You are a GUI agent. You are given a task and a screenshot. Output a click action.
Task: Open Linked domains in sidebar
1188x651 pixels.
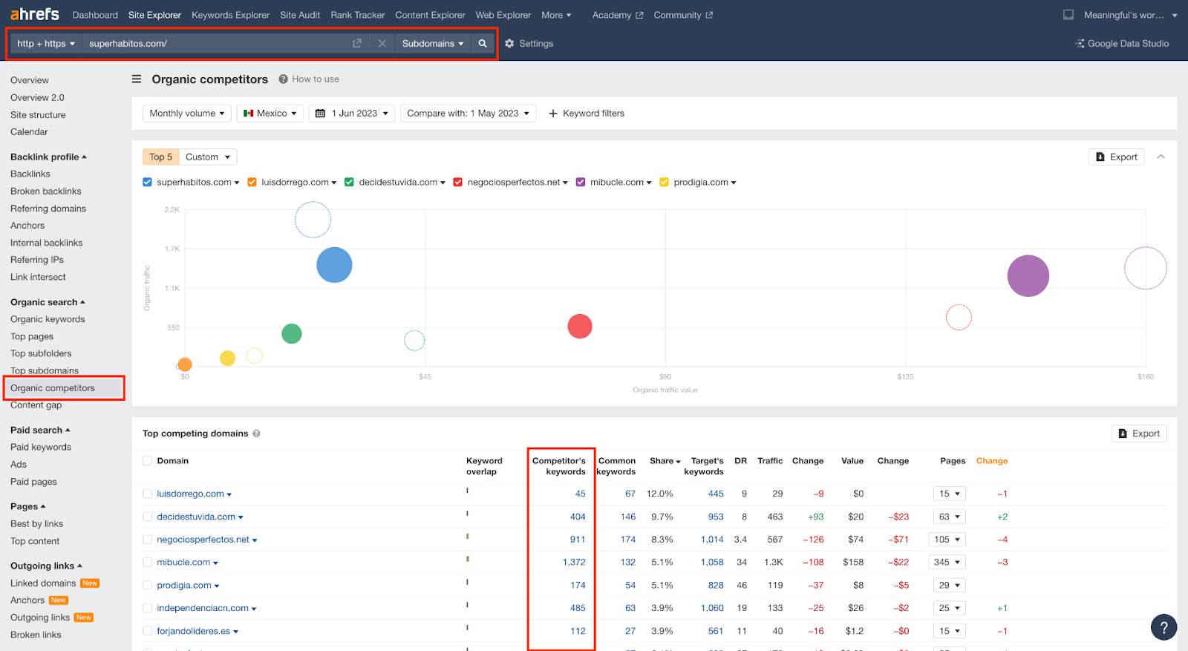pyautogui.click(x=43, y=583)
